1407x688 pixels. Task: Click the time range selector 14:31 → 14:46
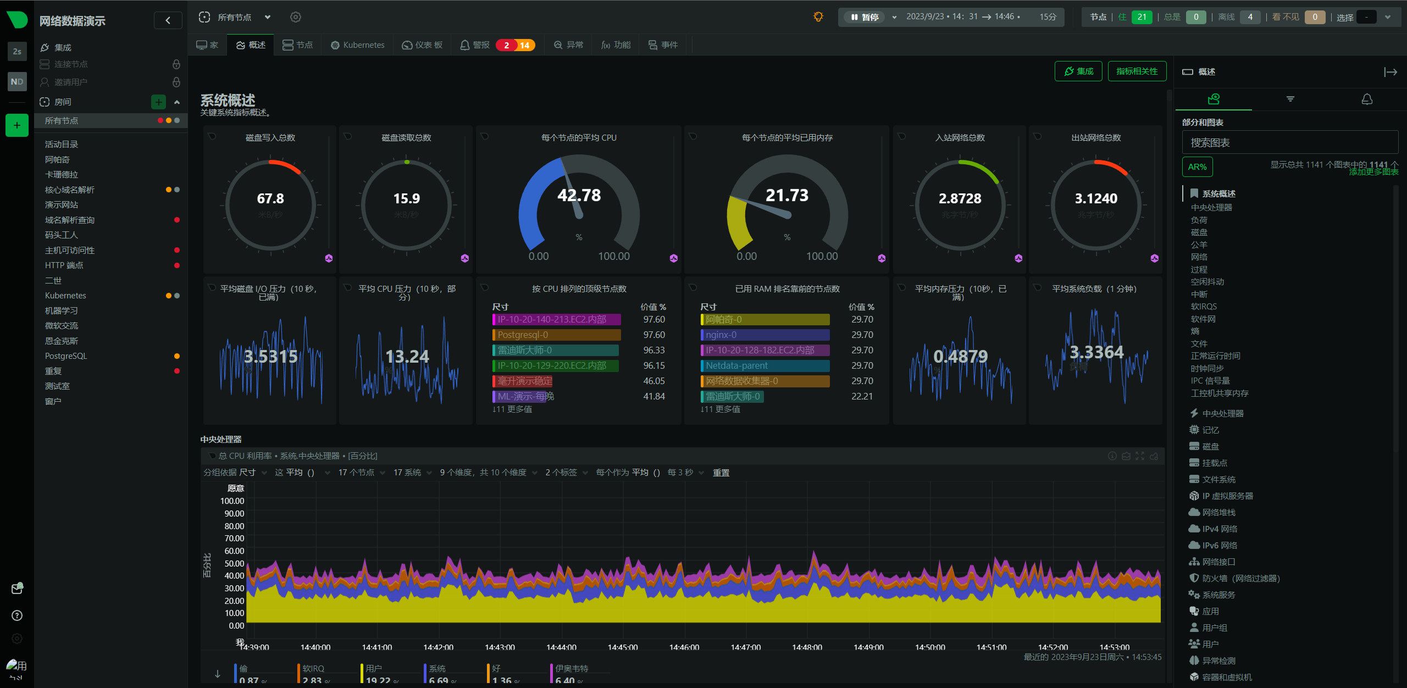963,17
